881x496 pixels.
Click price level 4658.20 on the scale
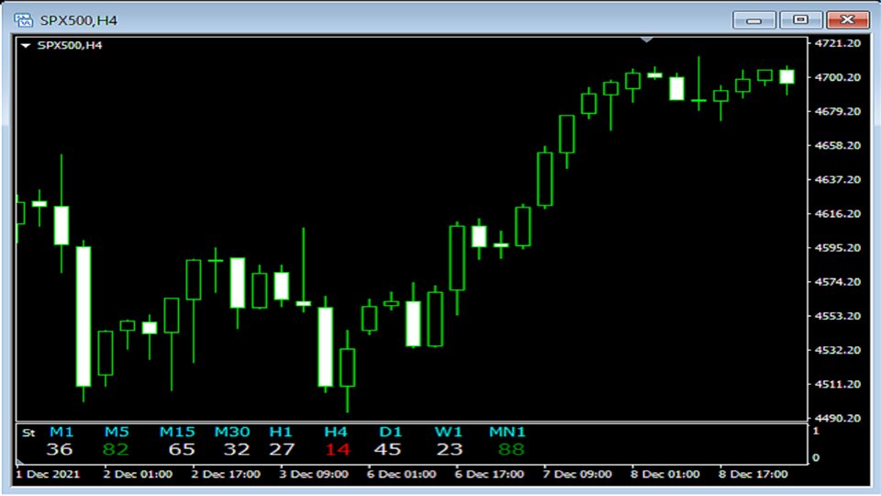(x=838, y=146)
